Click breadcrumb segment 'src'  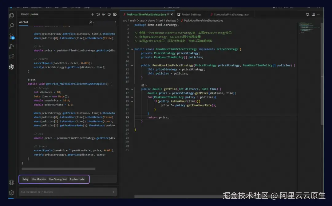pyautogui.click(x=125, y=21)
